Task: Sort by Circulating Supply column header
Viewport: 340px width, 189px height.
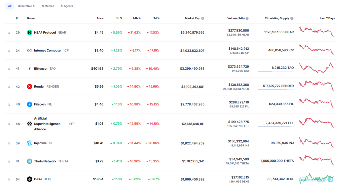Action: pyautogui.click(x=277, y=18)
